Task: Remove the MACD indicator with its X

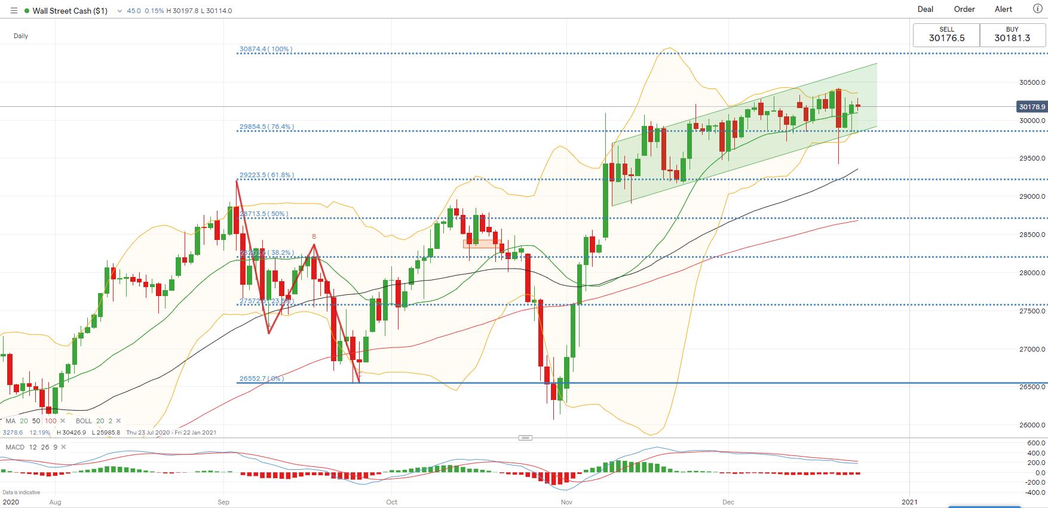Action: point(63,447)
